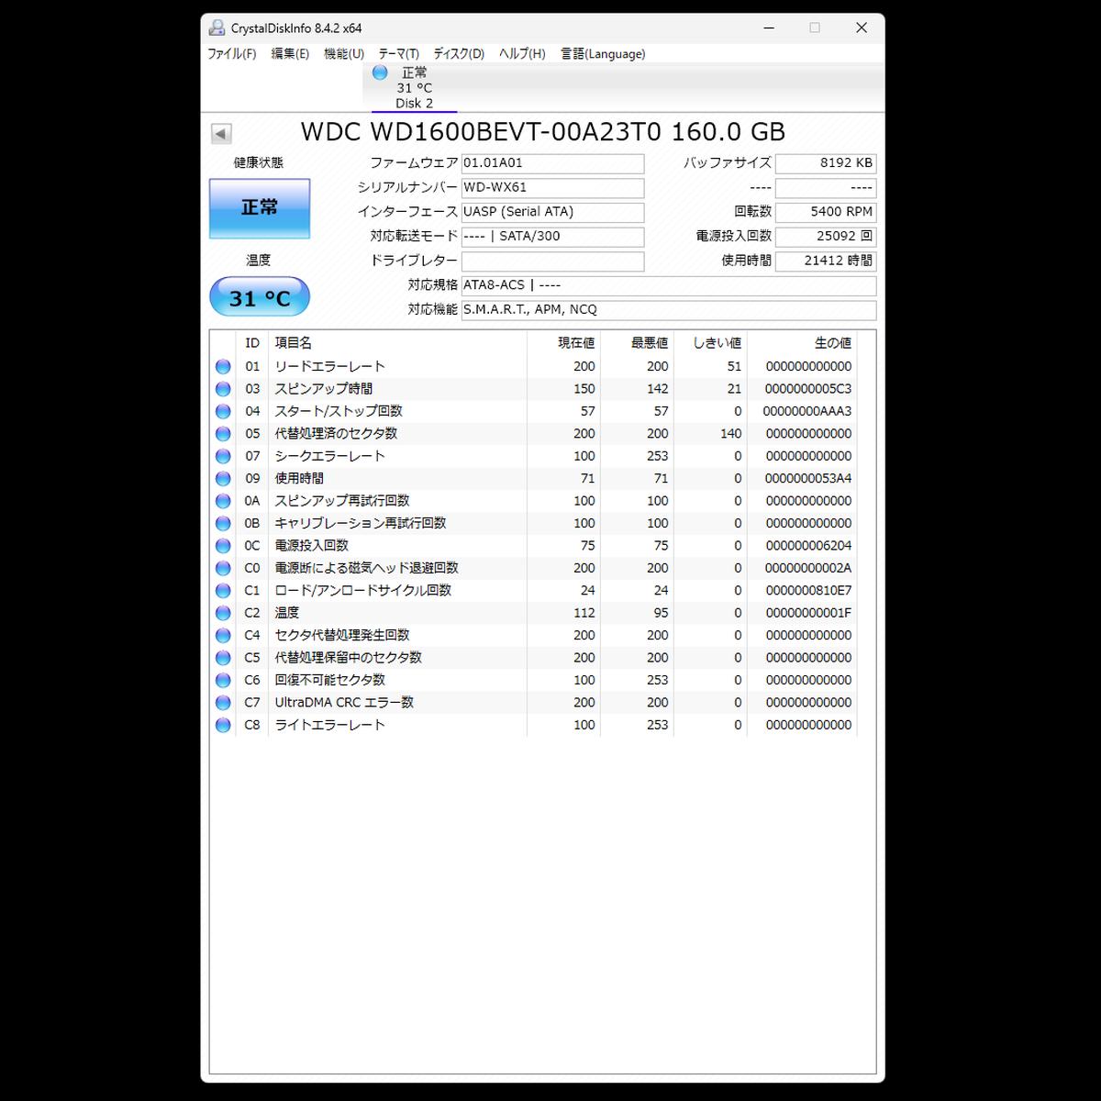Open the ファイル(F) menu

click(231, 54)
